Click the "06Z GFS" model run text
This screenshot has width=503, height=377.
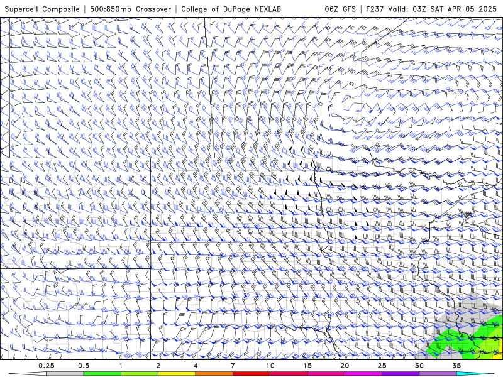coord(340,9)
